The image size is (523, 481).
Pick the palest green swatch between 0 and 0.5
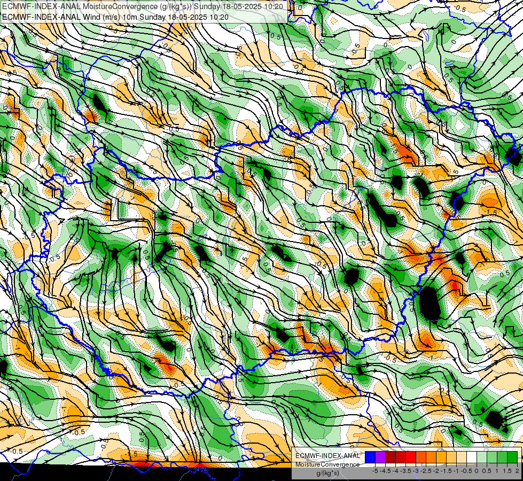click(482, 457)
